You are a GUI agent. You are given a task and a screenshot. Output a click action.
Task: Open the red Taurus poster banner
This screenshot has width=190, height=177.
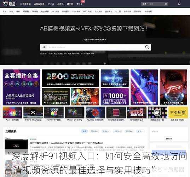click(x=173, y=87)
